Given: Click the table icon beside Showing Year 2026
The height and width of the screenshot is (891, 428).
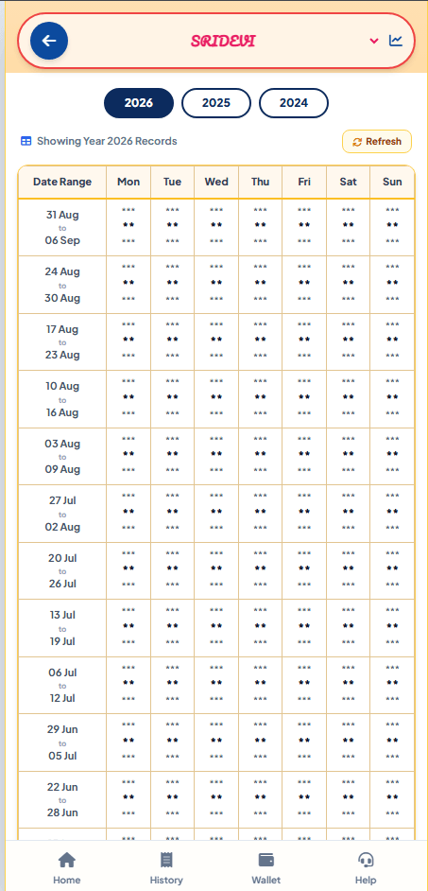Looking at the screenshot, I should [26, 141].
